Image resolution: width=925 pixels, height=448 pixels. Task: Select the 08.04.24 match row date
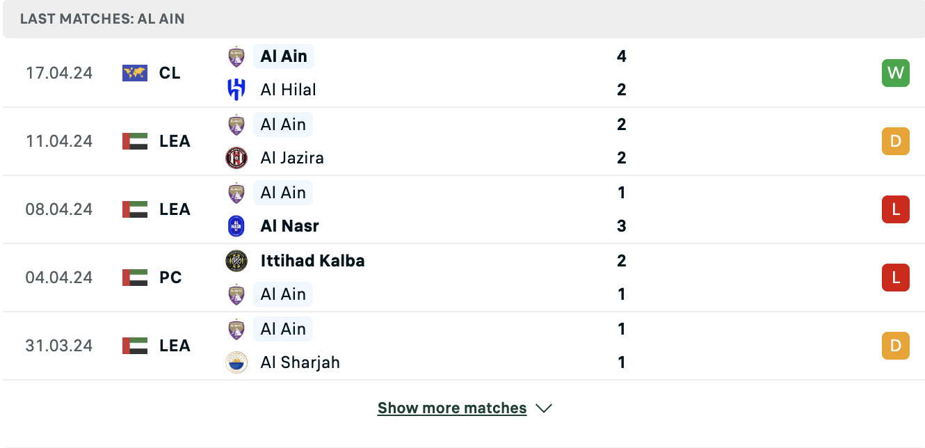(x=59, y=209)
